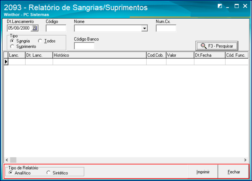Click the Cod.Cob. column header

156,55
